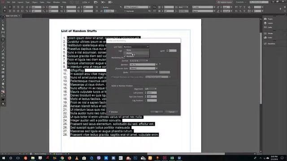
Task: Open Firefox from Windows taskbar
Action: tap(70, 158)
